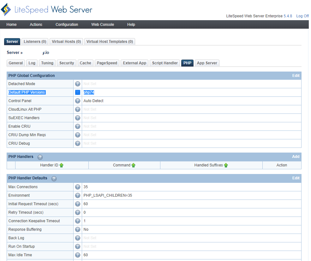Open the Actions menu
This screenshot has height=261, width=311.
(x=36, y=25)
